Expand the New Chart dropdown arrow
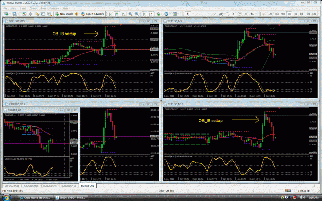This screenshot has width=322, height=201. pyautogui.click(x=10, y=14)
